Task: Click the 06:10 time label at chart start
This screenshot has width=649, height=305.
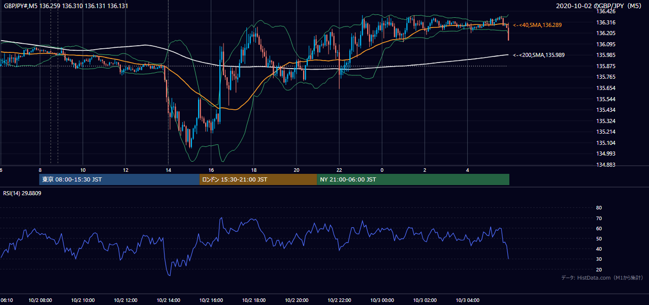Action: (x=7, y=300)
